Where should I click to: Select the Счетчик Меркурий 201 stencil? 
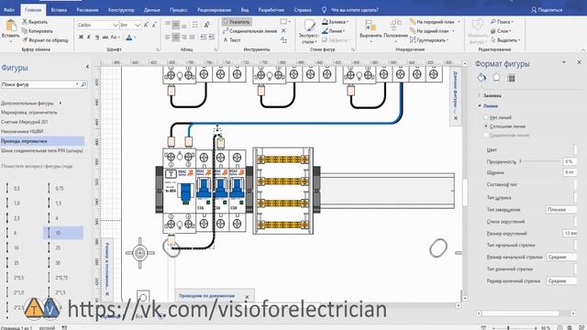coord(25,122)
